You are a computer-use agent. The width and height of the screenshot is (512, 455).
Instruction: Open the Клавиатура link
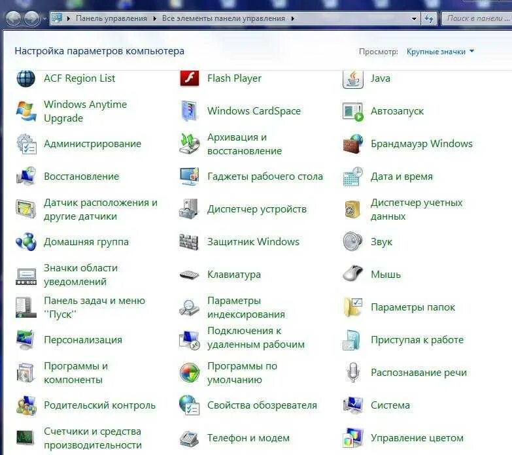234,275
